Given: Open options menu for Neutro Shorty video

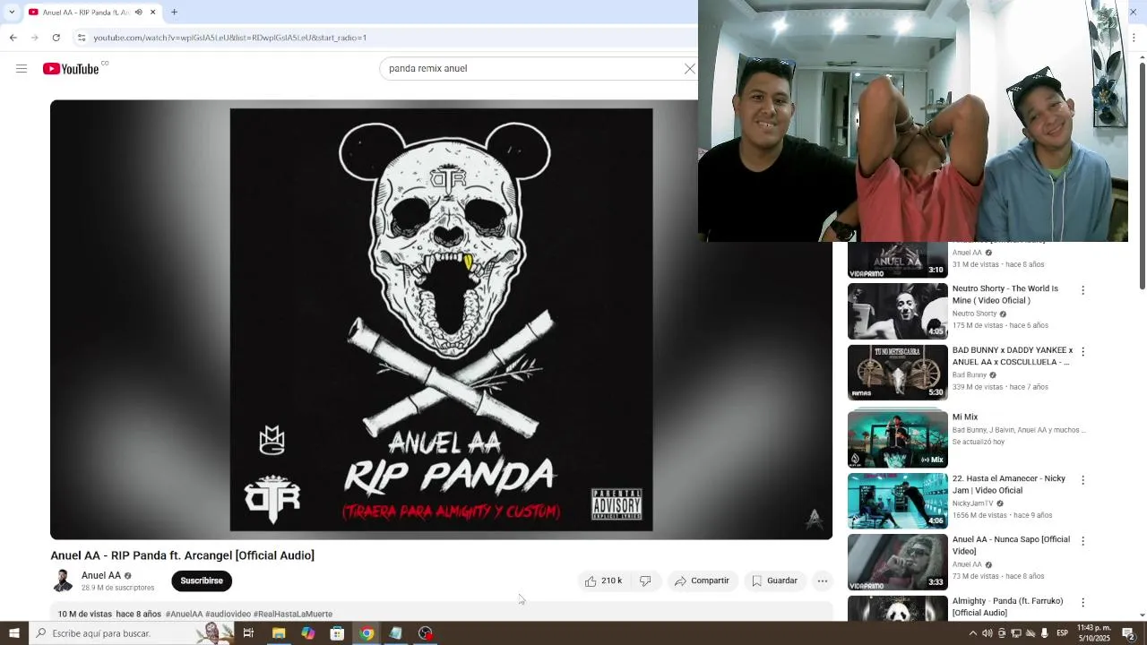Looking at the screenshot, I should pyautogui.click(x=1082, y=290).
